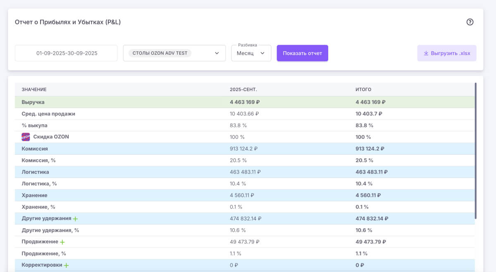The height and width of the screenshot is (272, 496).
Task: Select the % выкупа row label
Action: [34, 125]
